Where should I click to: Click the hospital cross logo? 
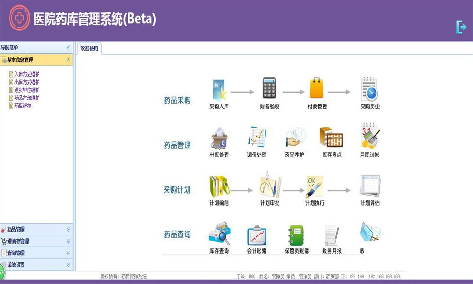click(x=20, y=18)
